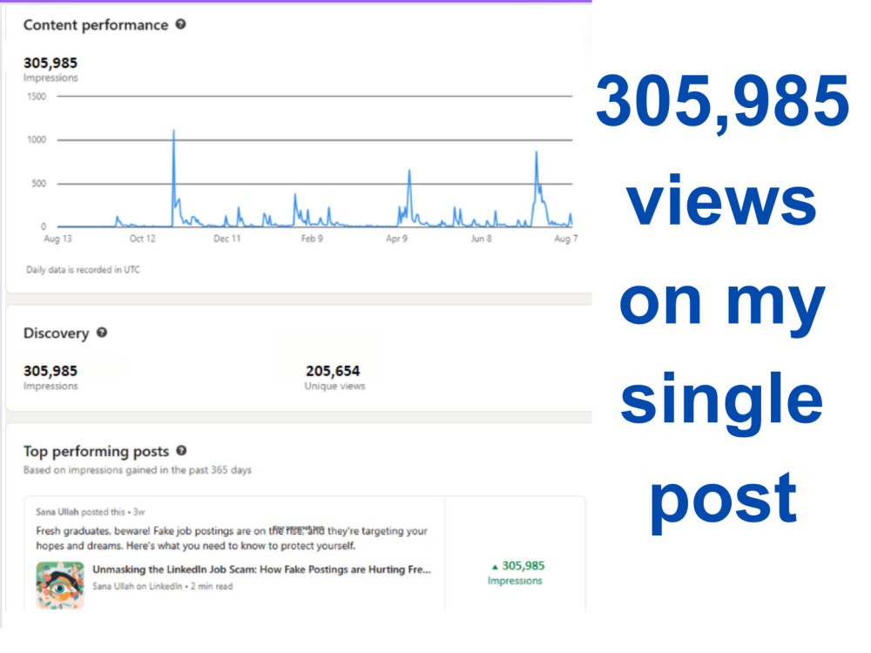The image size is (871, 653).
Task: Select the Content performance heading
Action: click(x=96, y=25)
